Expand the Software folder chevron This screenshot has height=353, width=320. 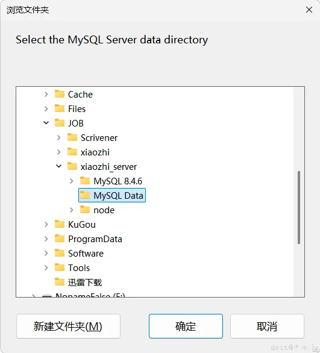tap(46, 253)
